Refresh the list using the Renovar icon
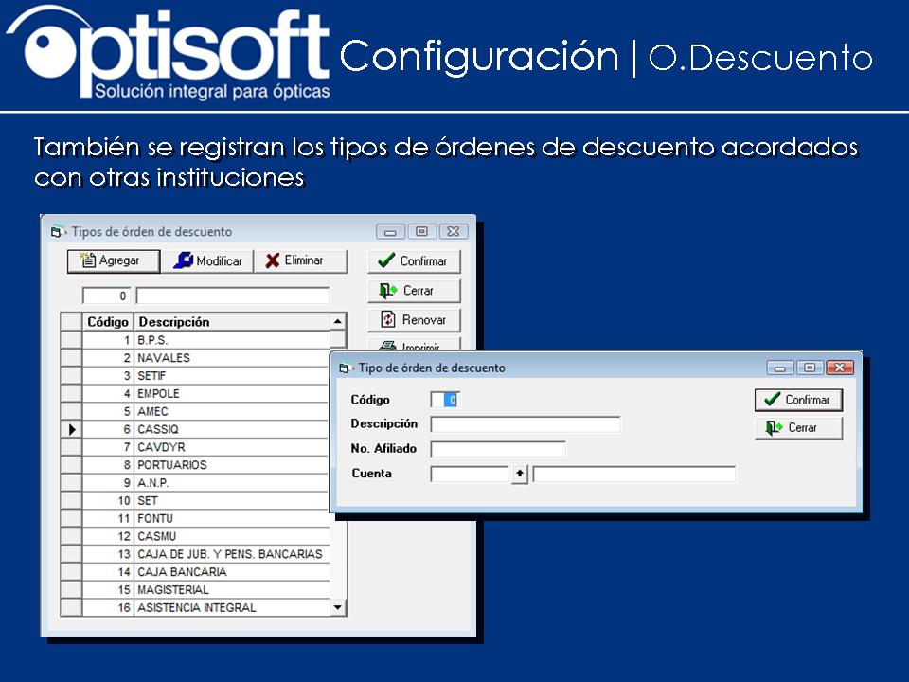 coord(388,319)
